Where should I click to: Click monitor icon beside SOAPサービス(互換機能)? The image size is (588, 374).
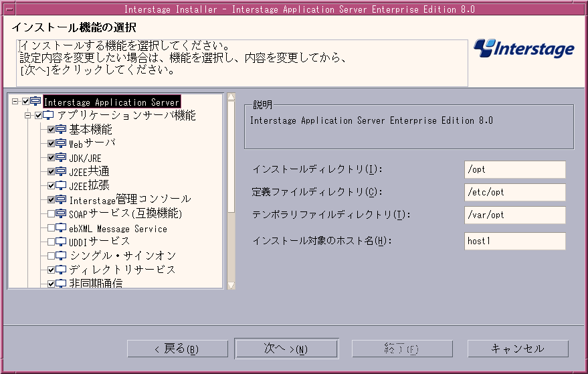click(x=61, y=213)
